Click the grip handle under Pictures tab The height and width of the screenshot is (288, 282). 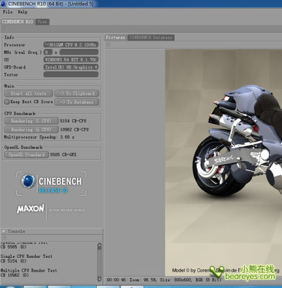tap(108, 44)
